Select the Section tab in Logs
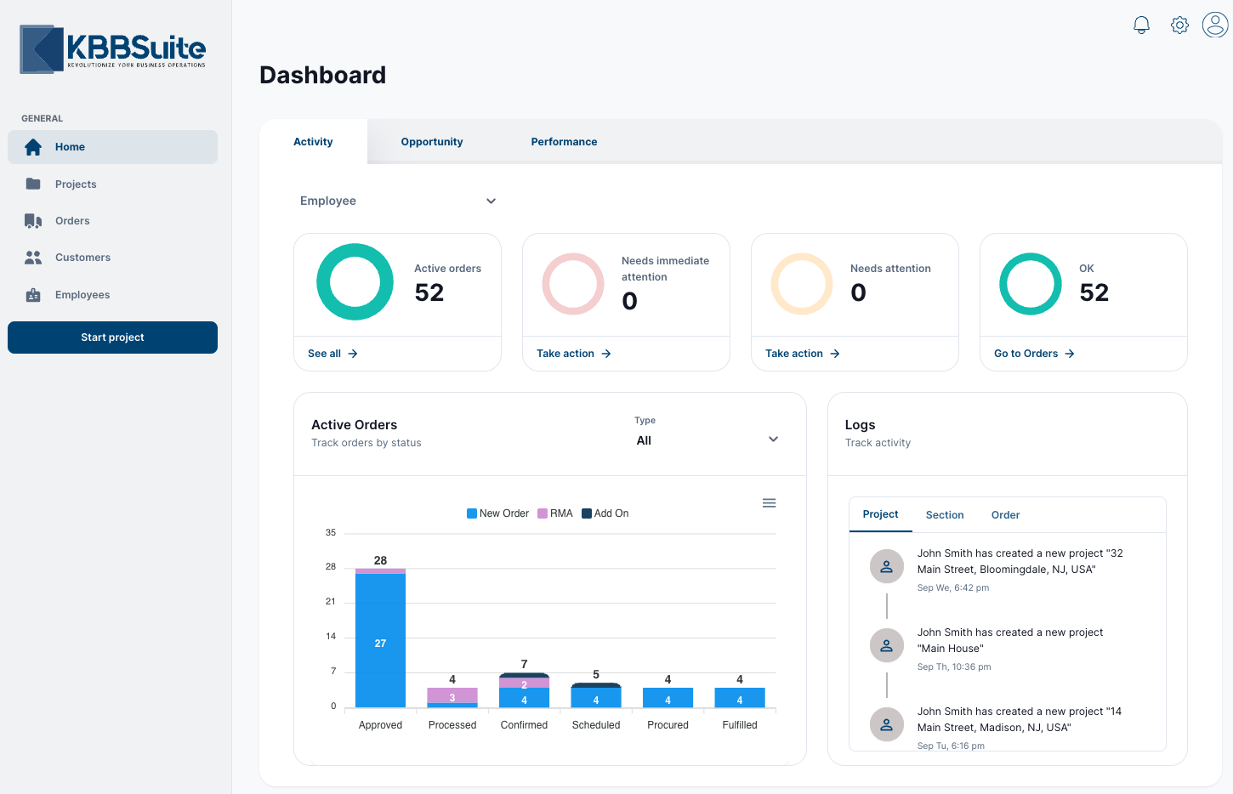 [944, 515]
